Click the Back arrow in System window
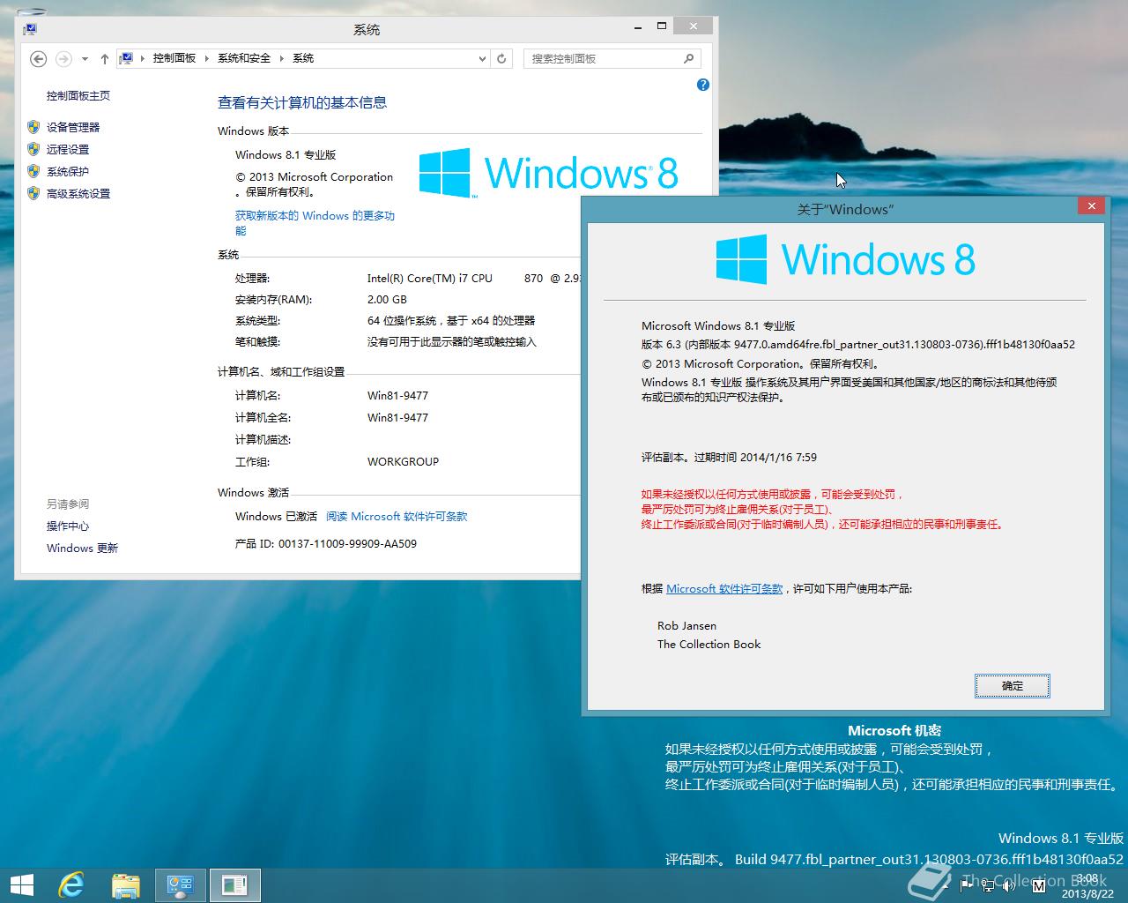This screenshot has height=903, width=1128. tap(38, 59)
